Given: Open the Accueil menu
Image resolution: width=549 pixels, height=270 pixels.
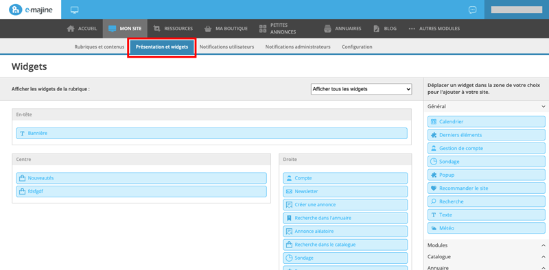Looking at the screenshot, I should (82, 29).
